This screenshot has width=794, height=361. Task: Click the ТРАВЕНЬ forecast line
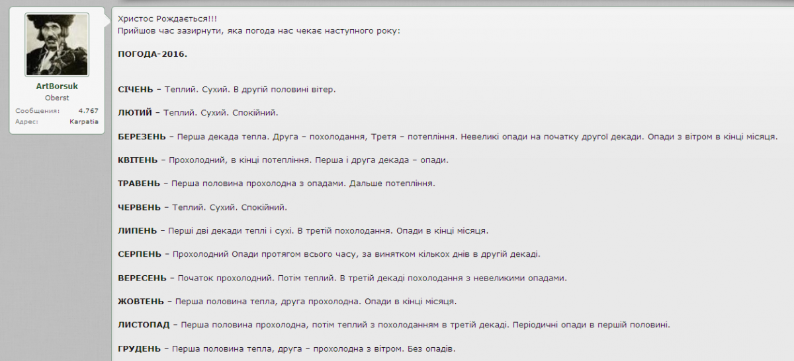coord(277,183)
